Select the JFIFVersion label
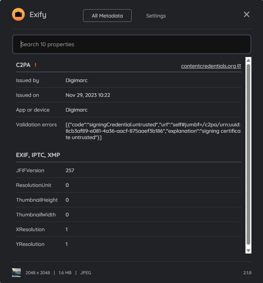This screenshot has height=283, width=263. point(30,170)
